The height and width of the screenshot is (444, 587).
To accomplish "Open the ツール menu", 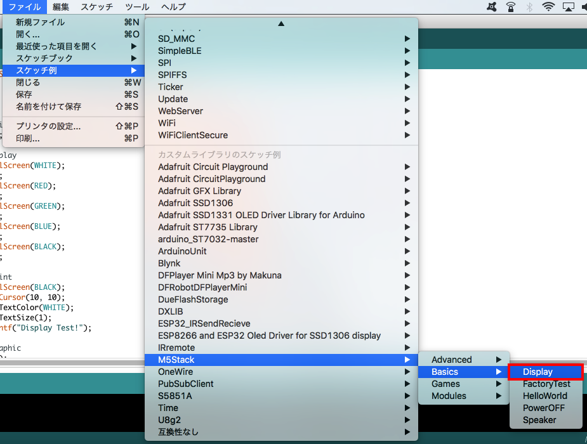I will pyautogui.click(x=137, y=7).
